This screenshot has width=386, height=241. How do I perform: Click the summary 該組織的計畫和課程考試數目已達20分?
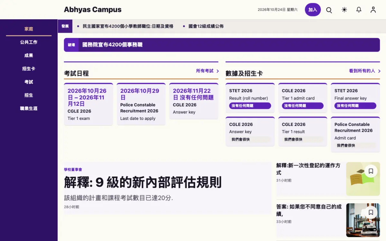(x=118, y=198)
